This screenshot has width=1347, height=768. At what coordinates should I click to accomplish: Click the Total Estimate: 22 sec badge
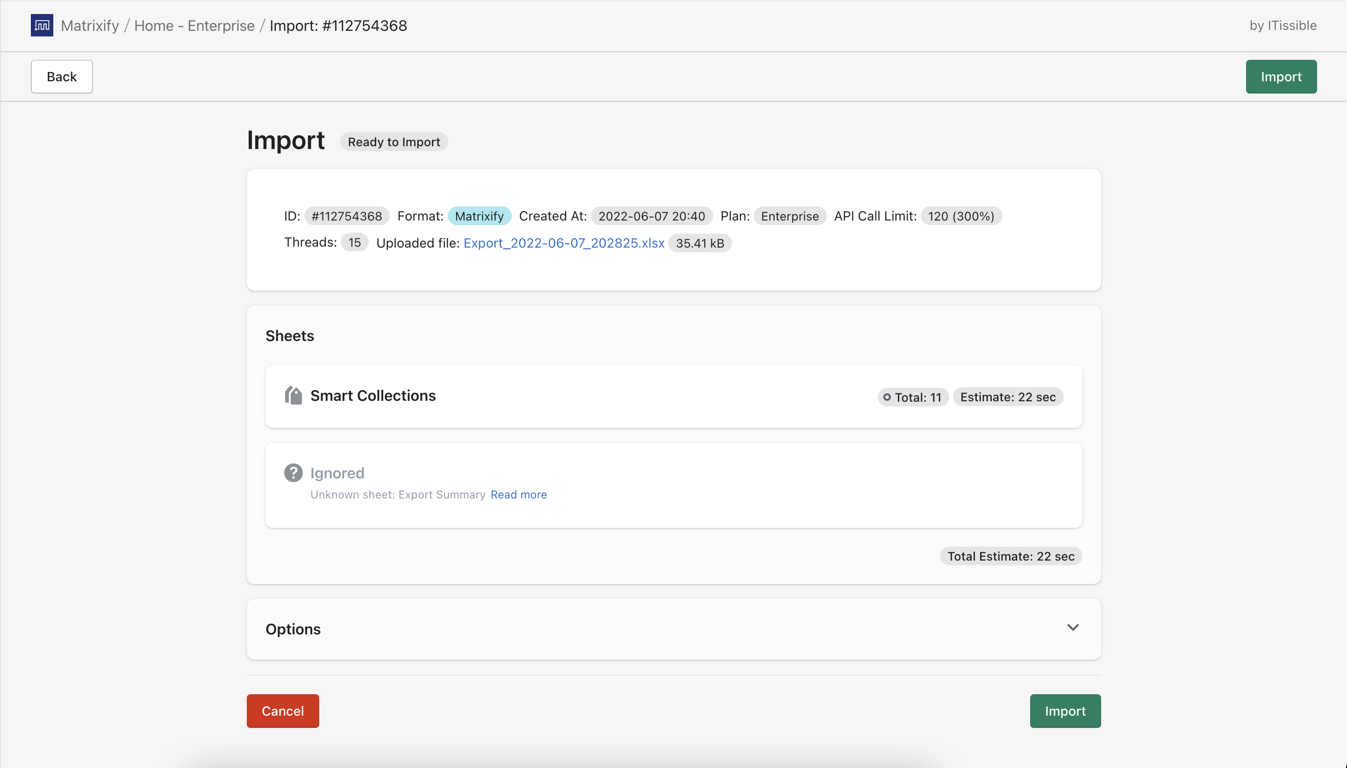point(1010,556)
